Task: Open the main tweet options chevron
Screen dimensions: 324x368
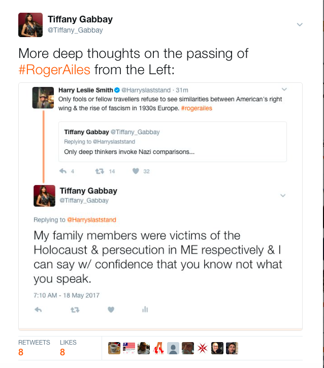Action: (300, 24)
